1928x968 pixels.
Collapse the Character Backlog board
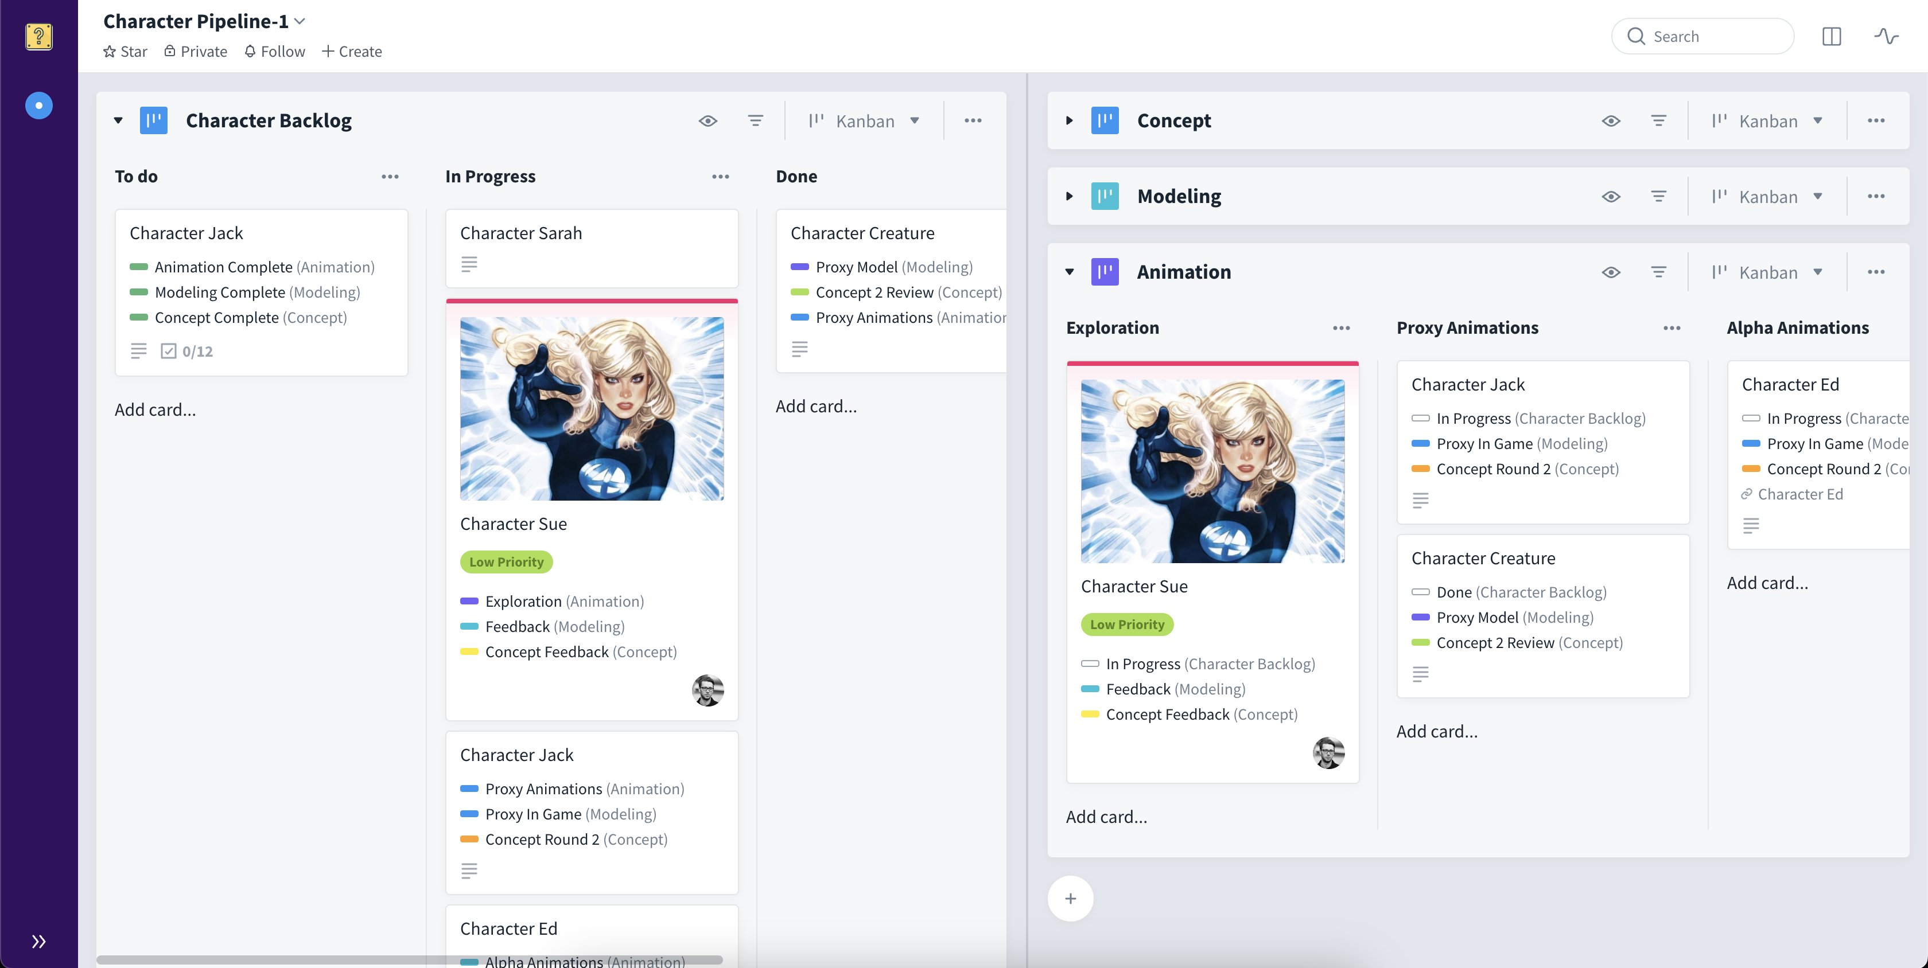click(x=118, y=120)
